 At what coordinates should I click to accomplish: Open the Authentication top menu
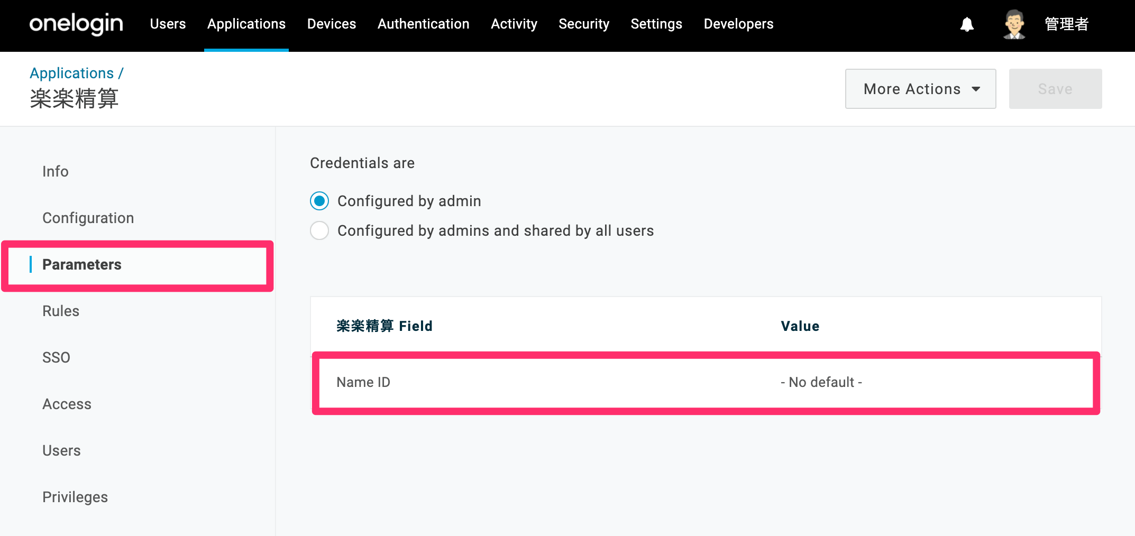point(423,24)
